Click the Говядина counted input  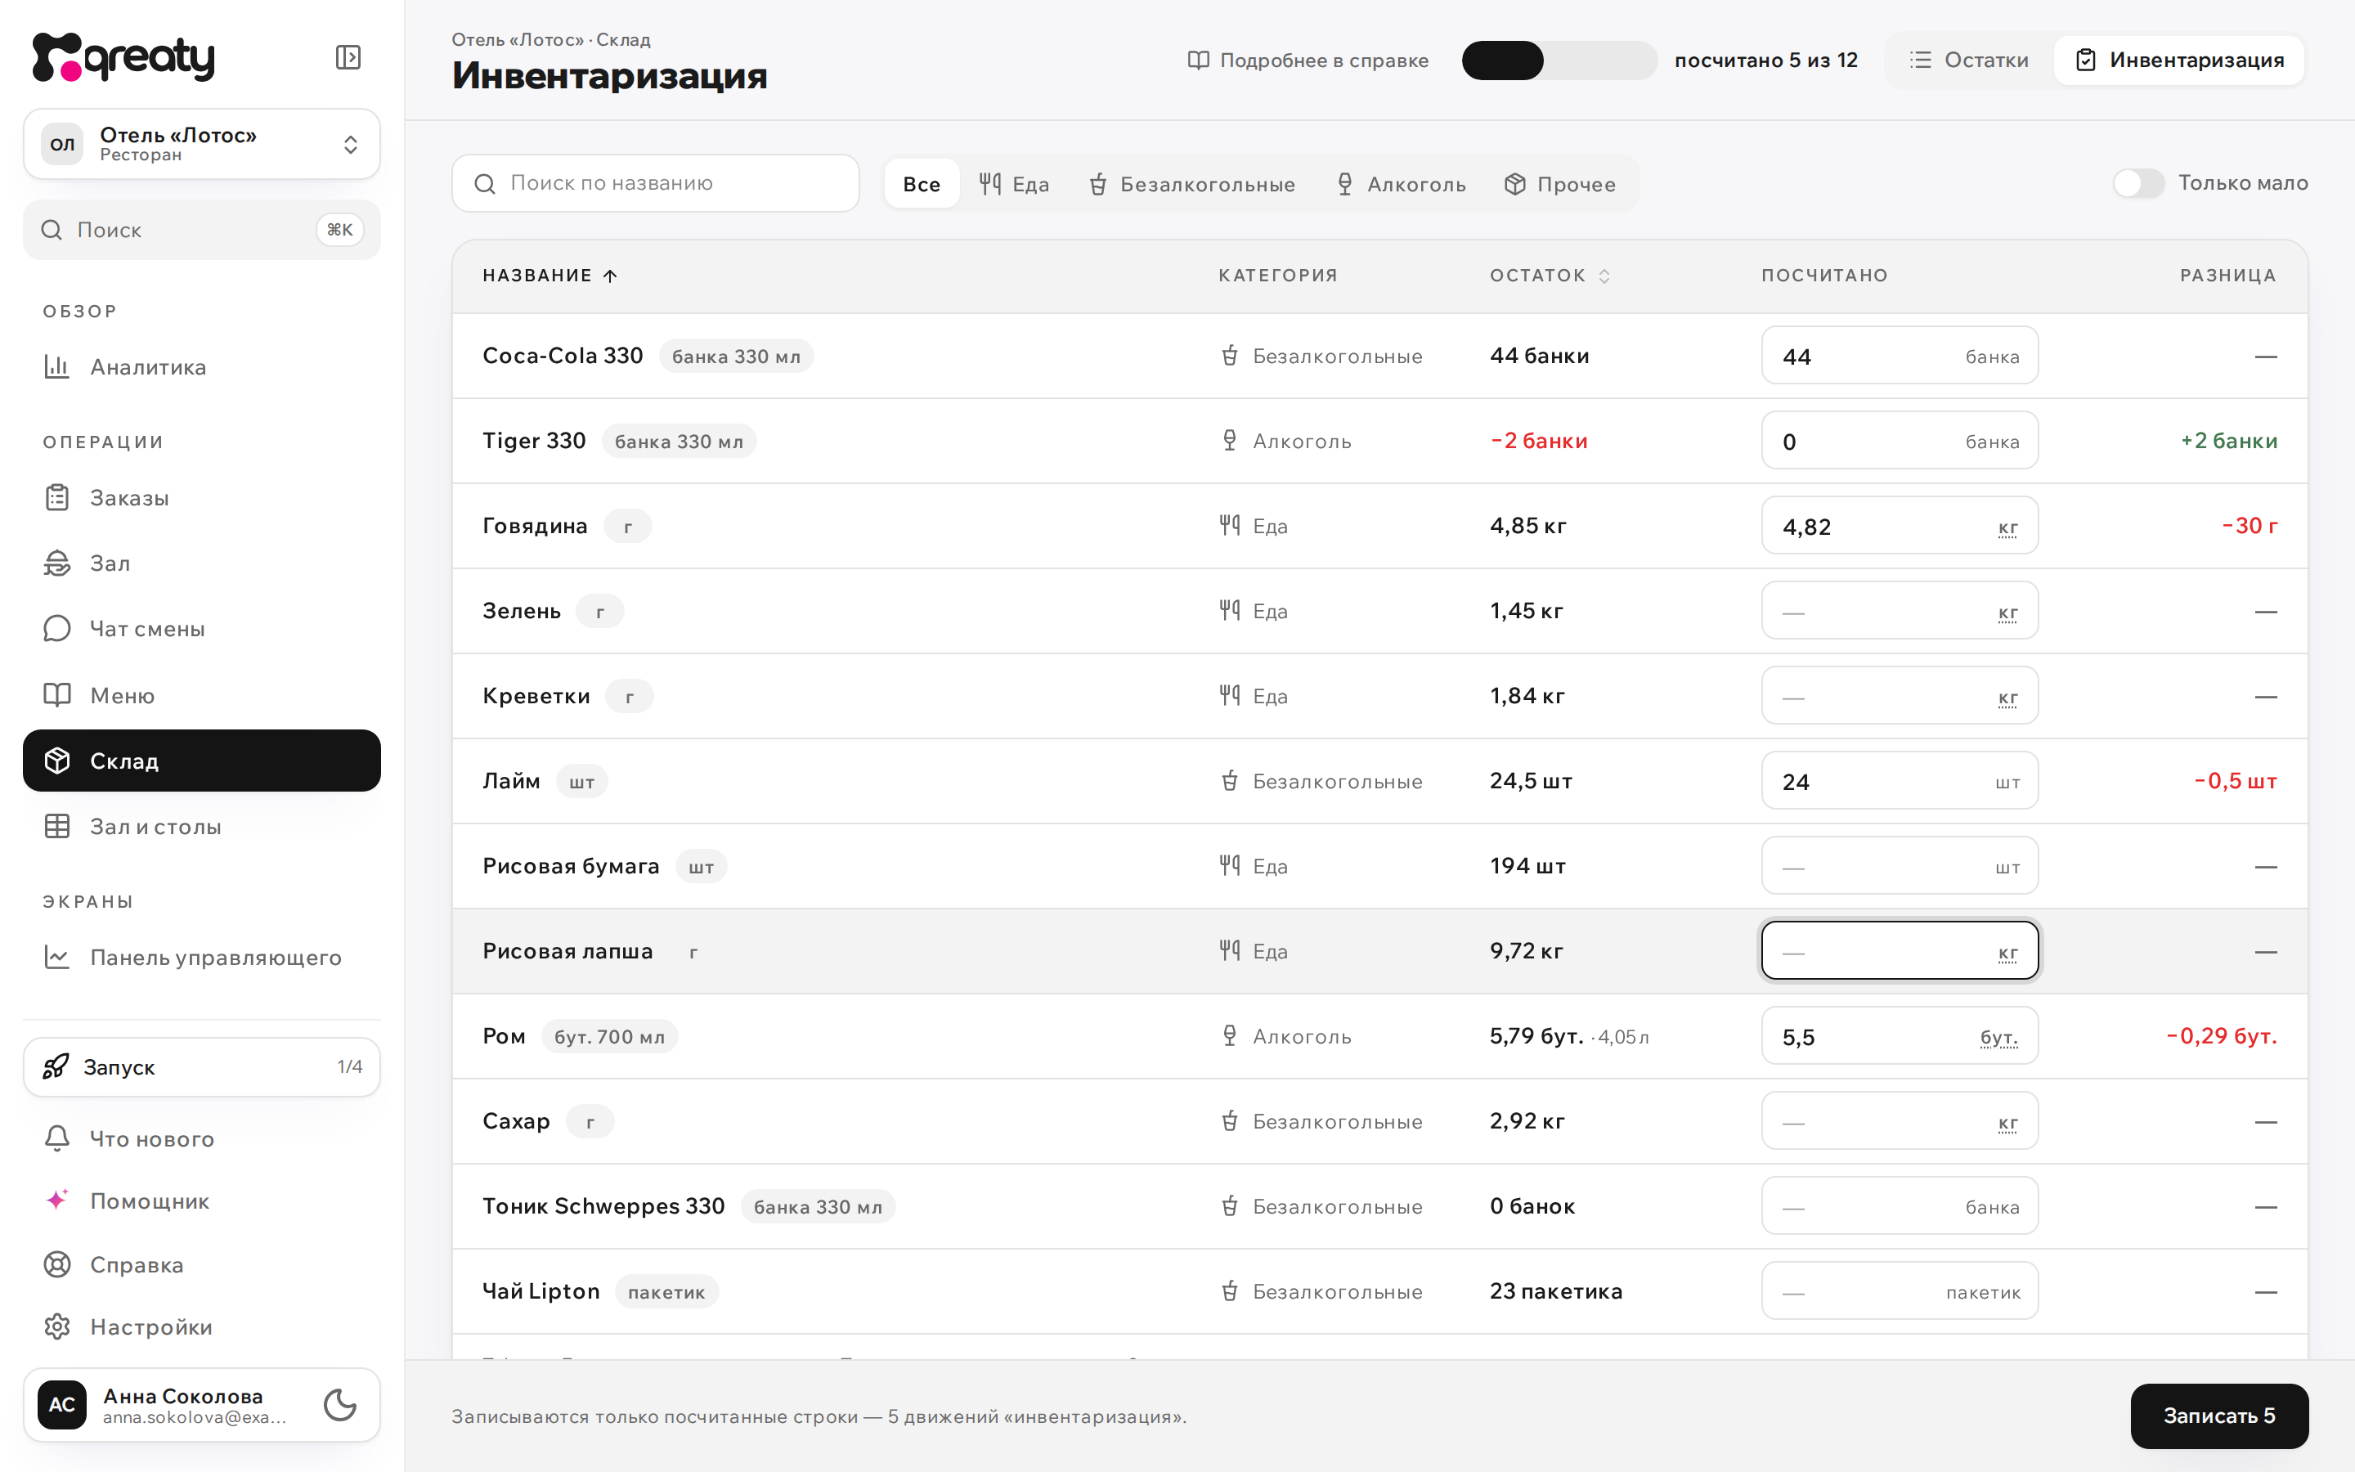pos(1900,526)
